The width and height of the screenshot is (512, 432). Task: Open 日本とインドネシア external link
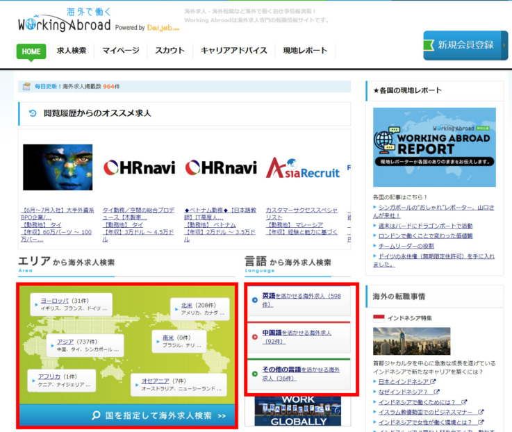click(x=404, y=382)
